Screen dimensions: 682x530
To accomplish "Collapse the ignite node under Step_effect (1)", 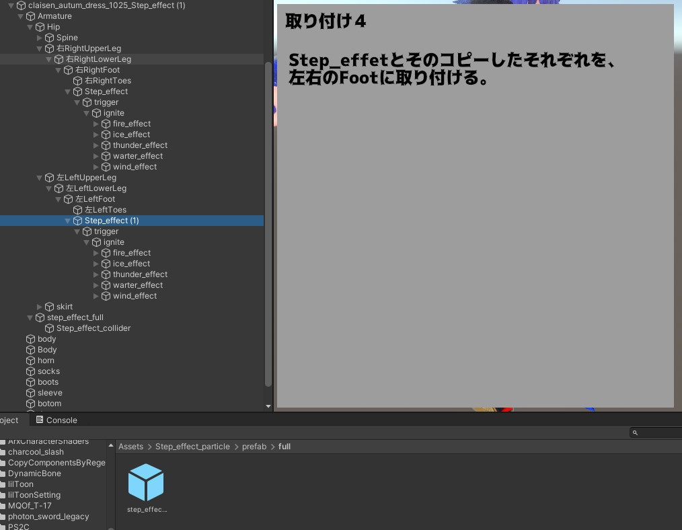I will [86, 242].
